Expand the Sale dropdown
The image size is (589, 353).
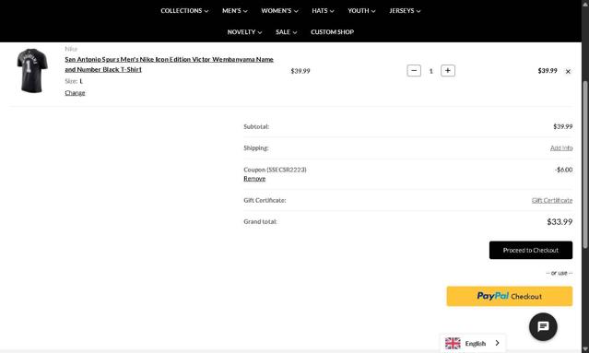[287, 32]
